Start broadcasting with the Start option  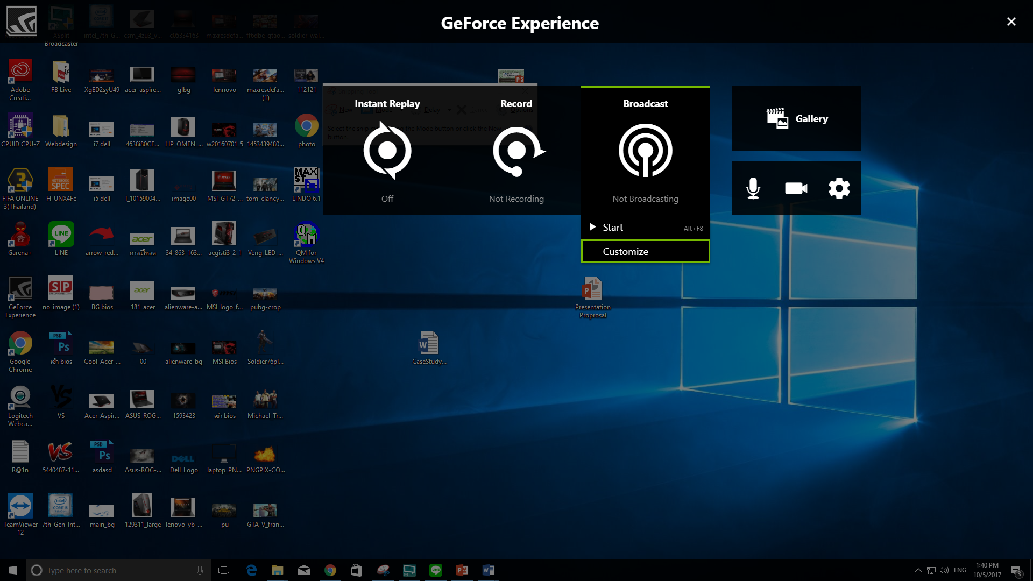pyautogui.click(x=646, y=228)
